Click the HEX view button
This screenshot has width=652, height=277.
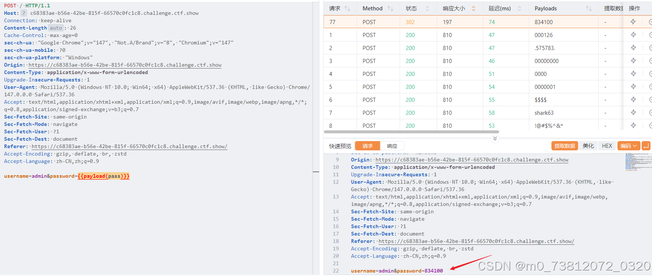pos(607,146)
